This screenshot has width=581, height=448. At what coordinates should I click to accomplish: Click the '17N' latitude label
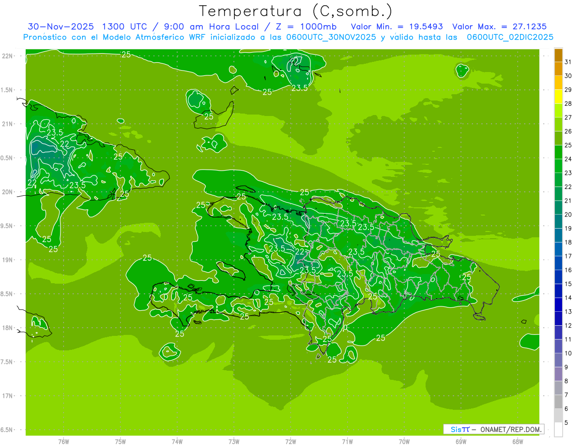8,396
